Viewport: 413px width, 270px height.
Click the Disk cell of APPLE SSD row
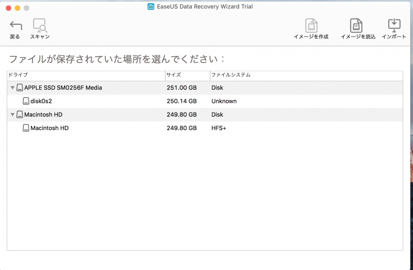point(217,88)
